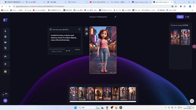Click the green credits icon in the sidebar

pyautogui.click(x=5, y=71)
